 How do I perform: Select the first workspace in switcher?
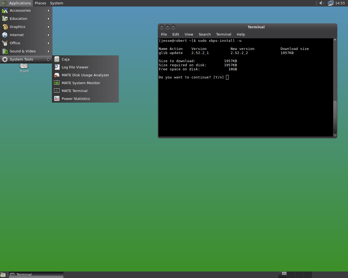pyautogui.click(x=283, y=275)
